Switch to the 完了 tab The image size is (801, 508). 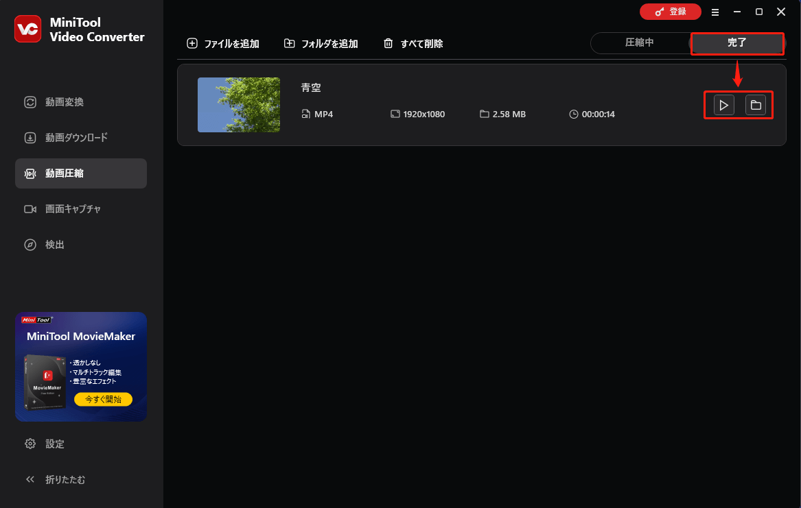pyautogui.click(x=737, y=43)
